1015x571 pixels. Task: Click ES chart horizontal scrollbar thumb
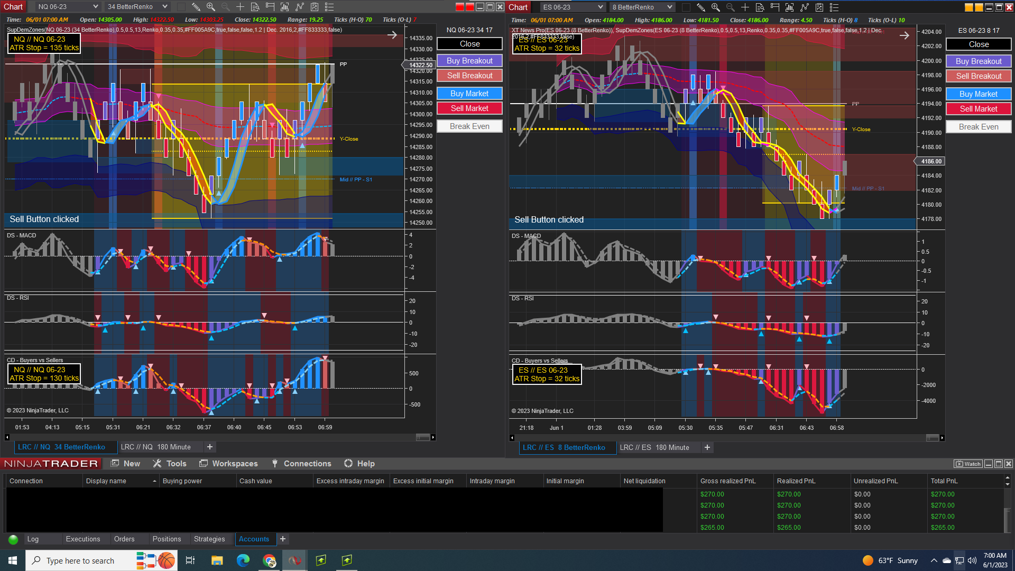pyautogui.click(x=933, y=438)
